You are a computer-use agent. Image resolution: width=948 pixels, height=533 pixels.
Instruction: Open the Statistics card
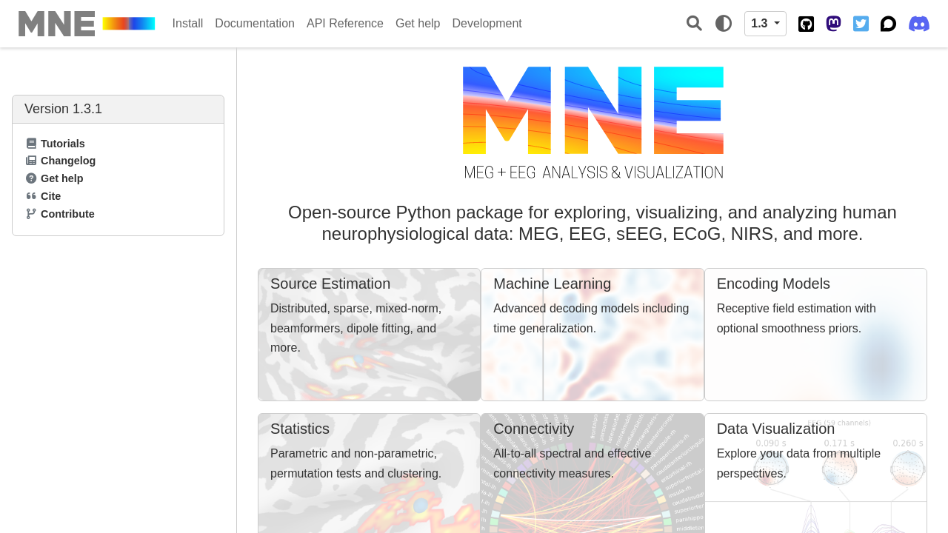coord(370,473)
